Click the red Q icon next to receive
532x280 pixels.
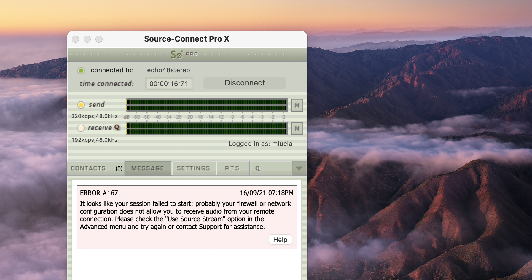point(117,127)
